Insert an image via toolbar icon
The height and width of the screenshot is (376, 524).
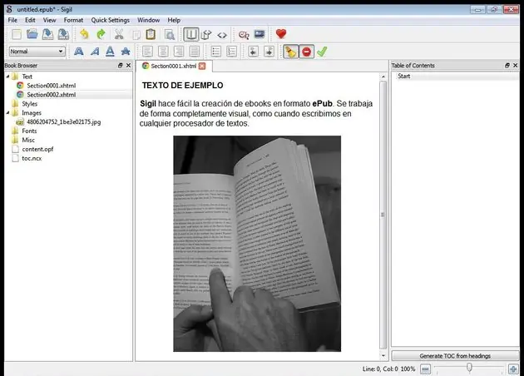point(260,34)
